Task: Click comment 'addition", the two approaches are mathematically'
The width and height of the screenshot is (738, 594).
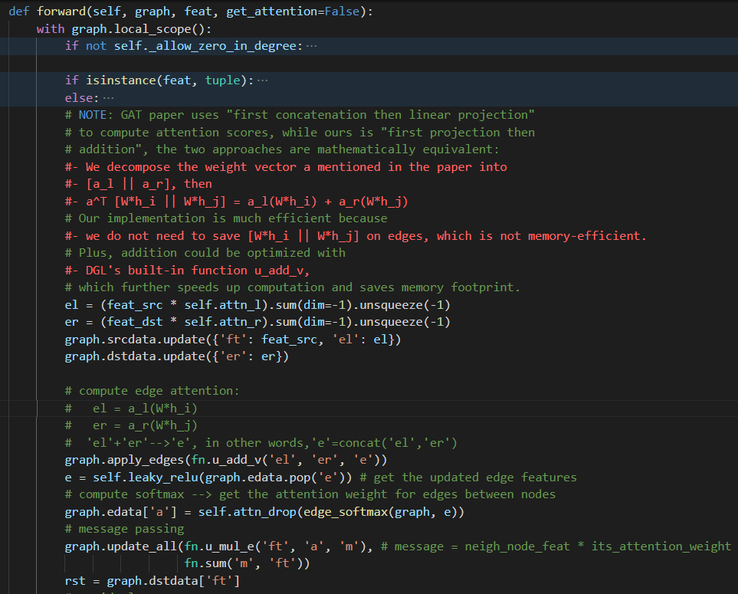Action: point(282,149)
